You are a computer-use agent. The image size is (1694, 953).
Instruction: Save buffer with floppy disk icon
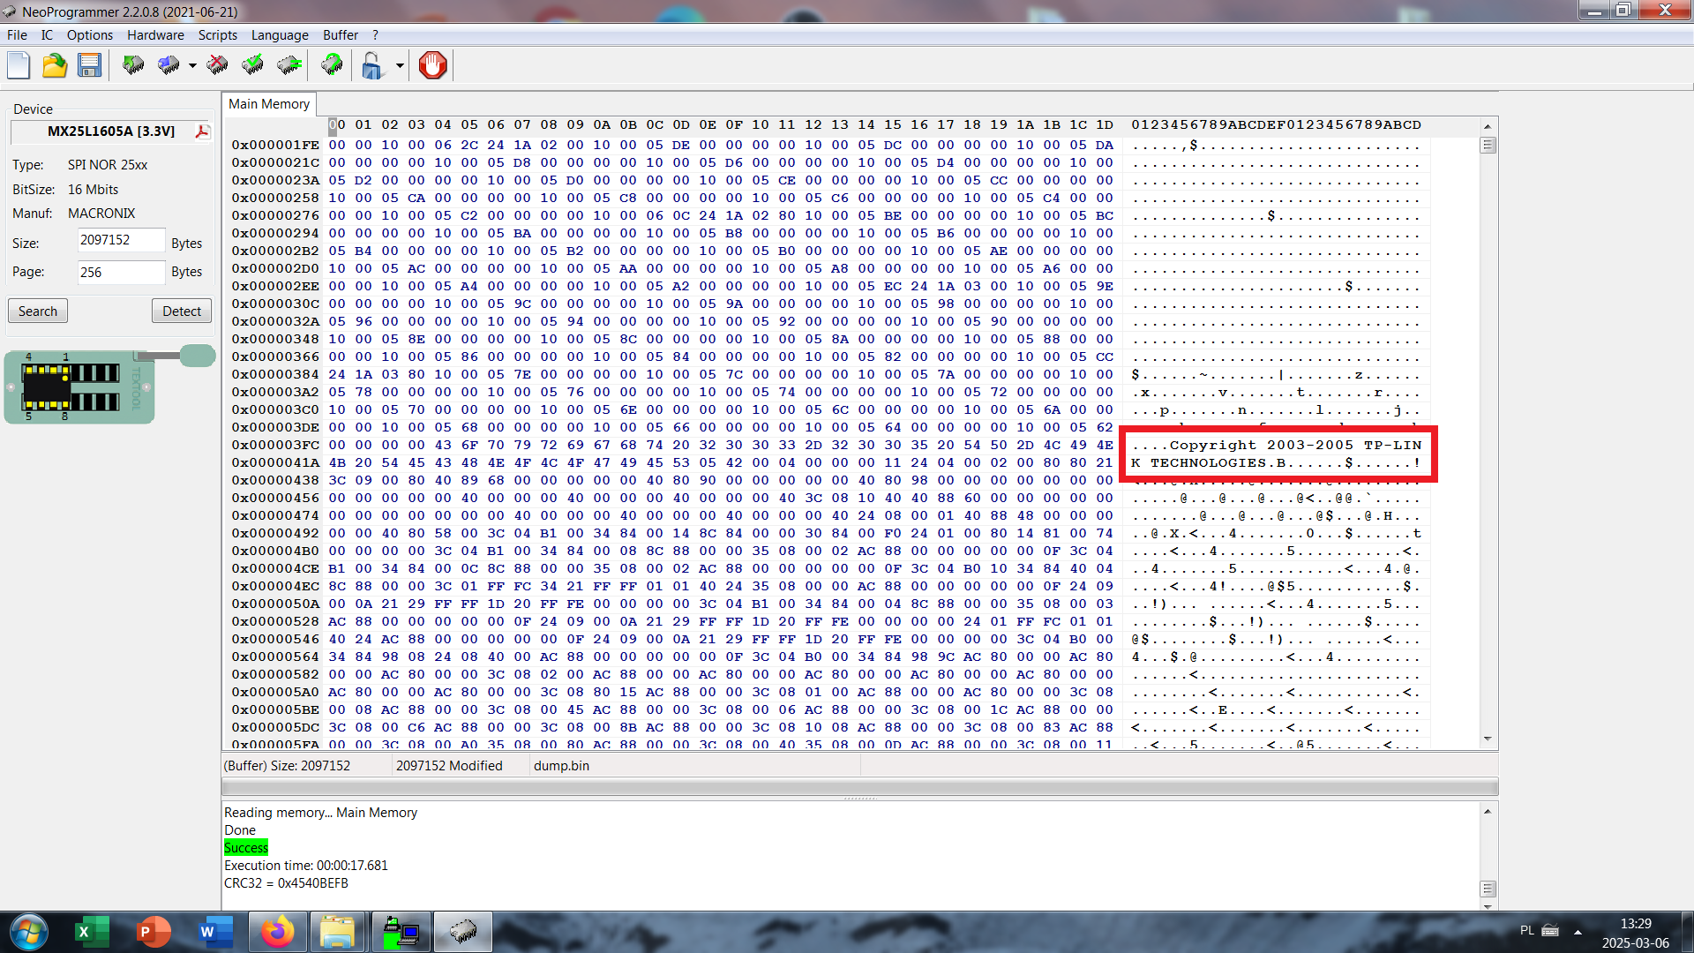89,65
